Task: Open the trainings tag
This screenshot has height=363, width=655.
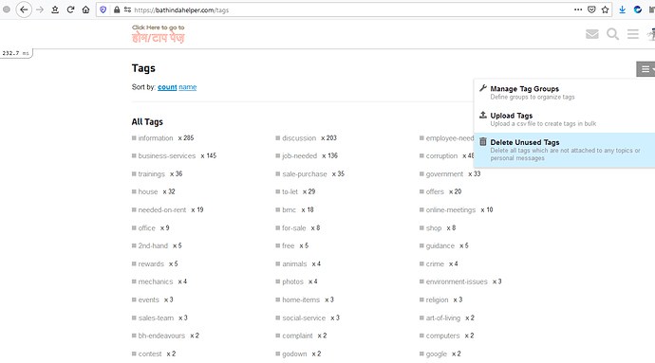Action: 151,174
